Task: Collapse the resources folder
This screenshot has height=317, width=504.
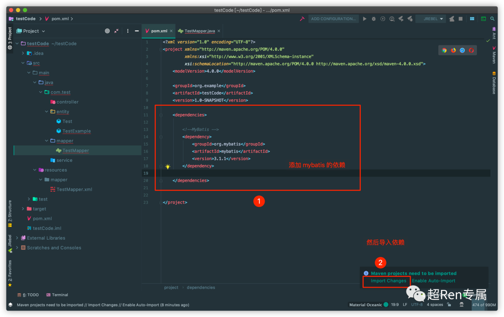Action: point(35,170)
